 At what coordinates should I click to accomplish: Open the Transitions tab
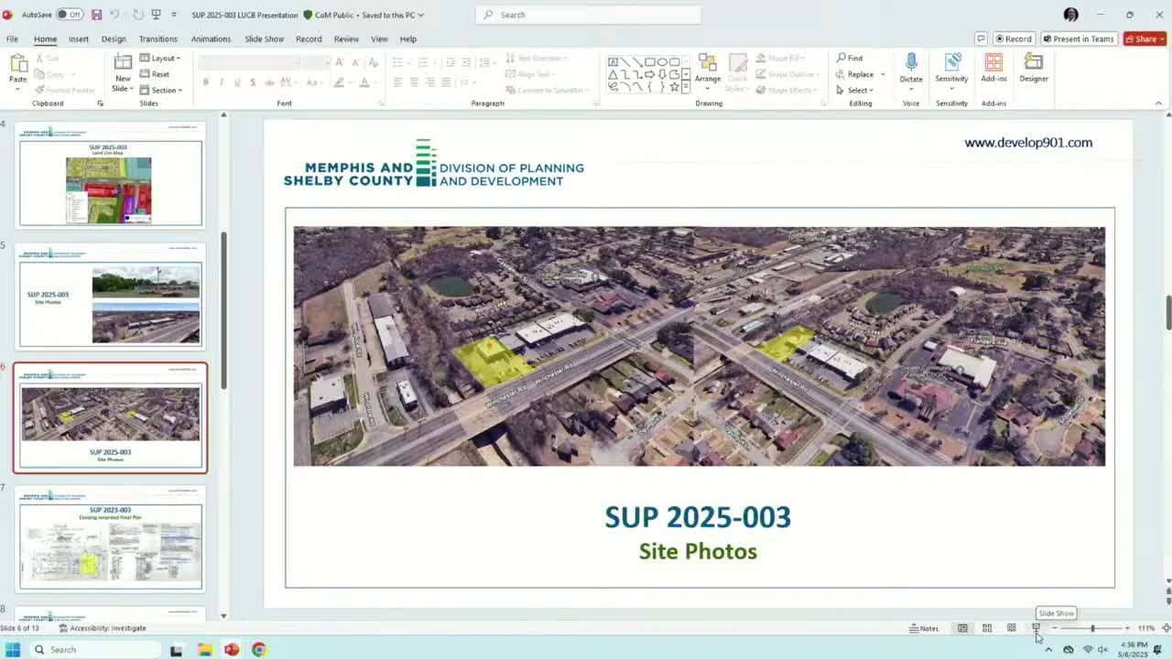(157, 38)
